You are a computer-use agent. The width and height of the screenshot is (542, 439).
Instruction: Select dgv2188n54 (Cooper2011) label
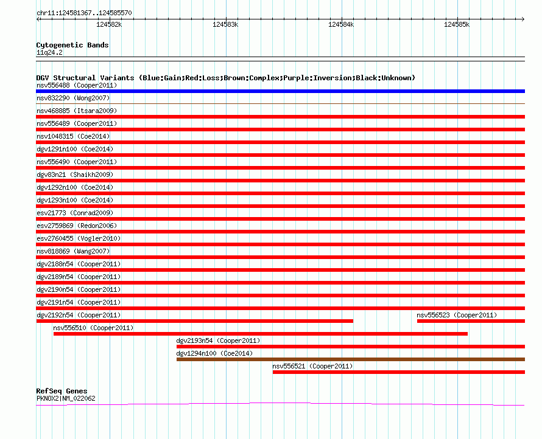pos(79,264)
